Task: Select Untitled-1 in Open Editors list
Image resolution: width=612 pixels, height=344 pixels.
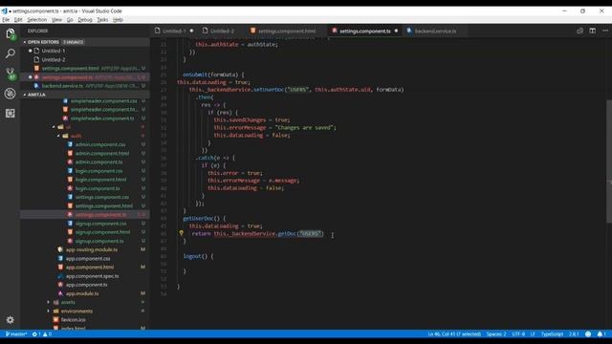Action: tap(54, 51)
